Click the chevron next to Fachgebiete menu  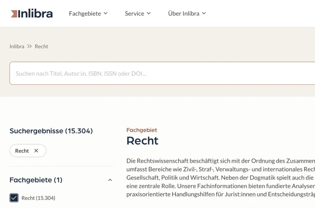tap(106, 13)
